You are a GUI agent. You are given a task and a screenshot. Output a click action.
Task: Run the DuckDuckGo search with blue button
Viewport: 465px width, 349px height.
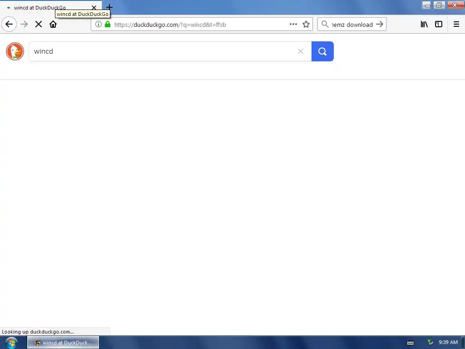(322, 51)
